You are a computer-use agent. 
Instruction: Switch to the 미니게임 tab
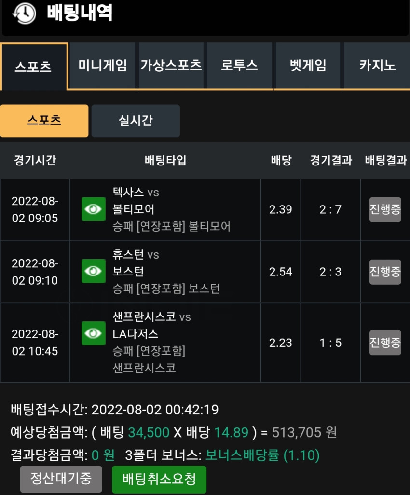103,66
